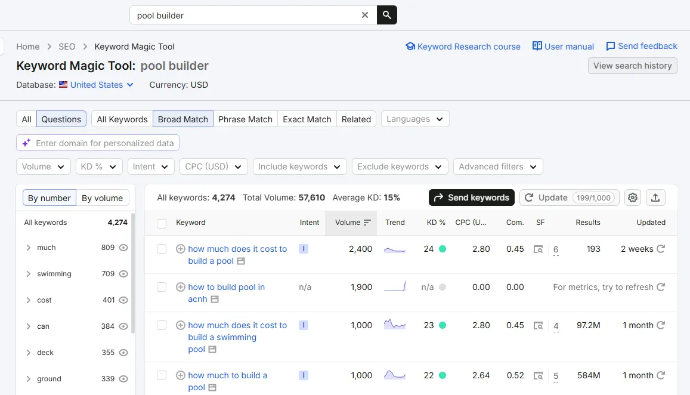Click View search history button
This screenshot has width=690, height=395.
coord(632,66)
